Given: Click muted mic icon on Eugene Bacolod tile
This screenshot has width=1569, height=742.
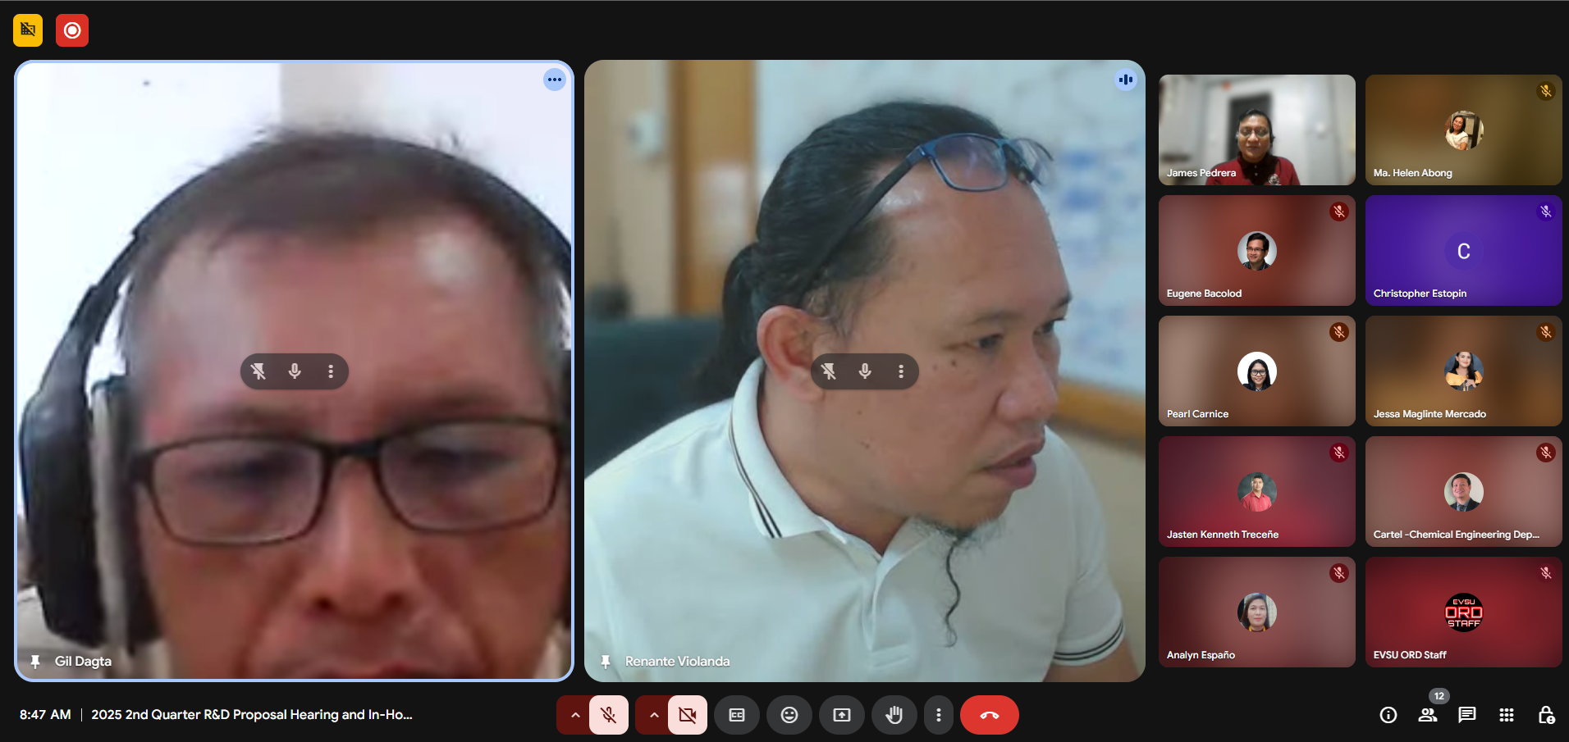Looking at the screenshot, I should [x=1339, y=212].
